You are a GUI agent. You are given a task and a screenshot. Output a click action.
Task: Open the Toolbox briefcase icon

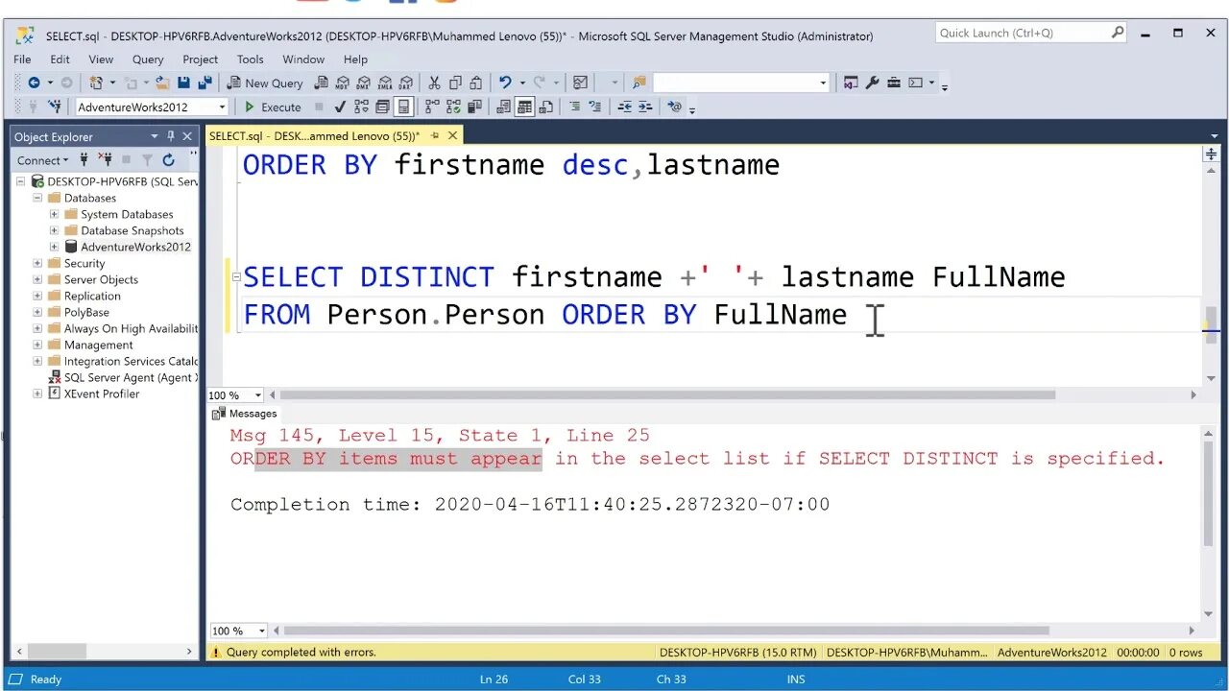click(894, 83)
